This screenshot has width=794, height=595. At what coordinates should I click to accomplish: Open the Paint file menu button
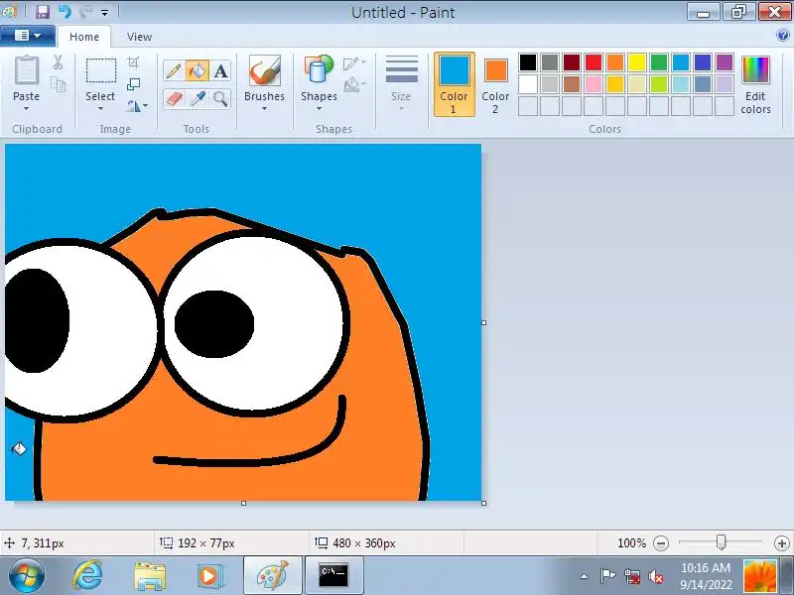[28, 36]
